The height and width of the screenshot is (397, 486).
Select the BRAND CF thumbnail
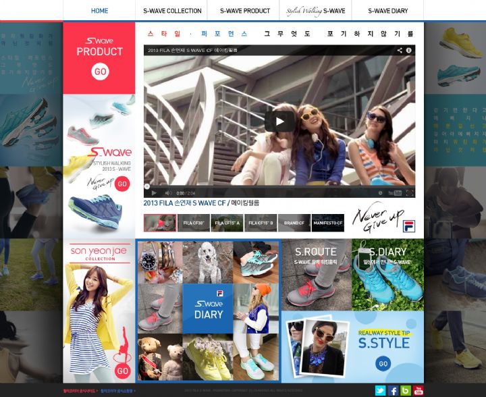(294, 223)
